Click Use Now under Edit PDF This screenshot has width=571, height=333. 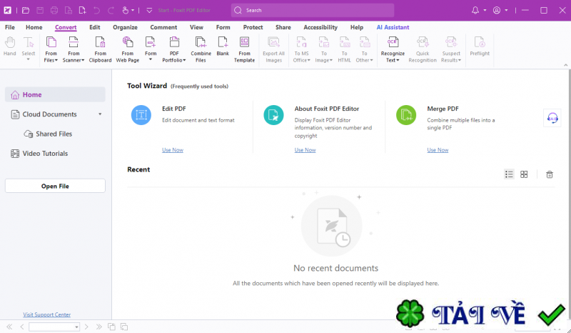pos(173,150)
